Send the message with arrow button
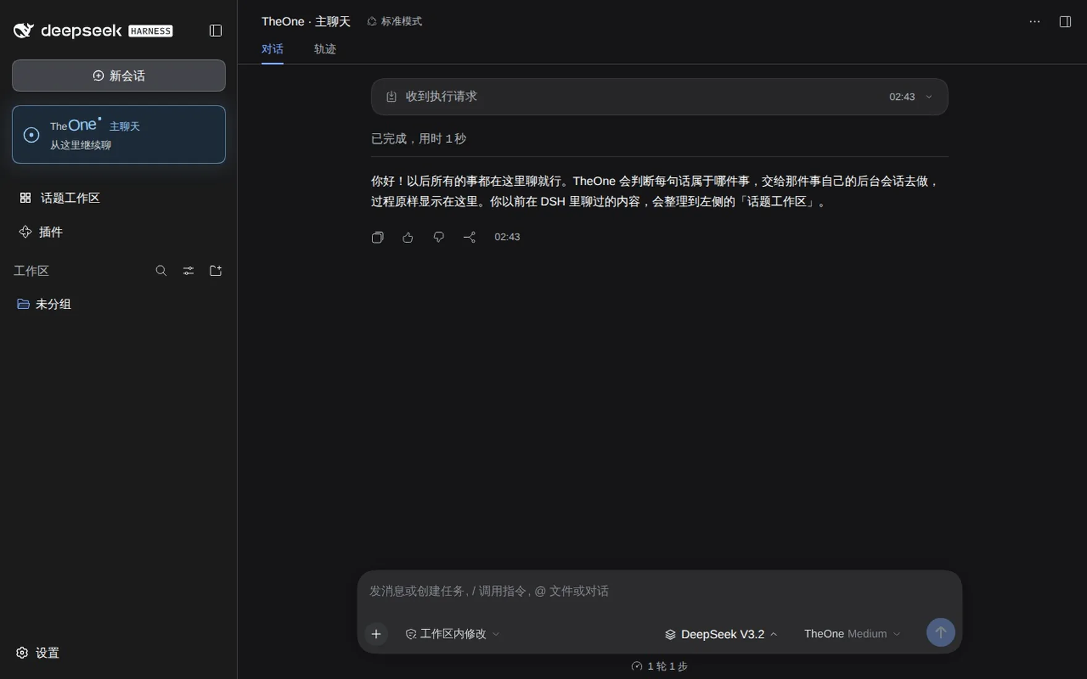The image size is (1087, 679). [941, 633]
